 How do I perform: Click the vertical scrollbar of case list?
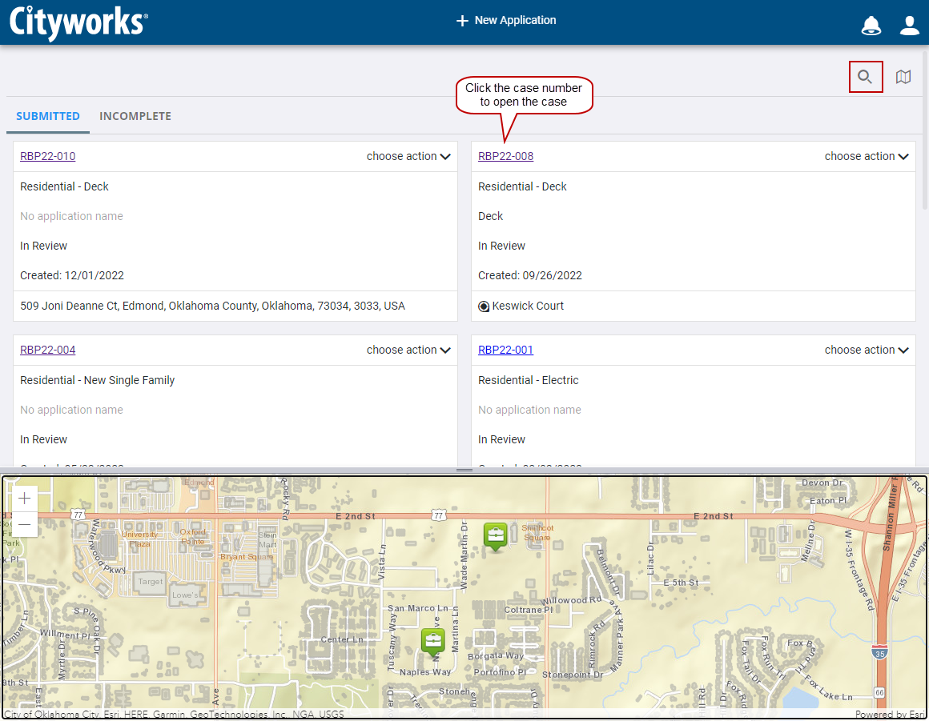click(x=926, y=130)
